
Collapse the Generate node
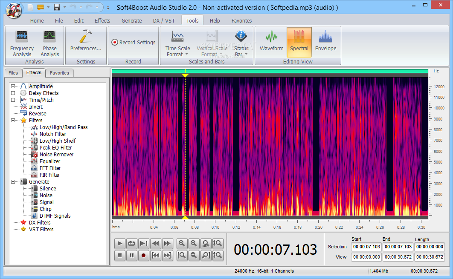click(13, 182)
